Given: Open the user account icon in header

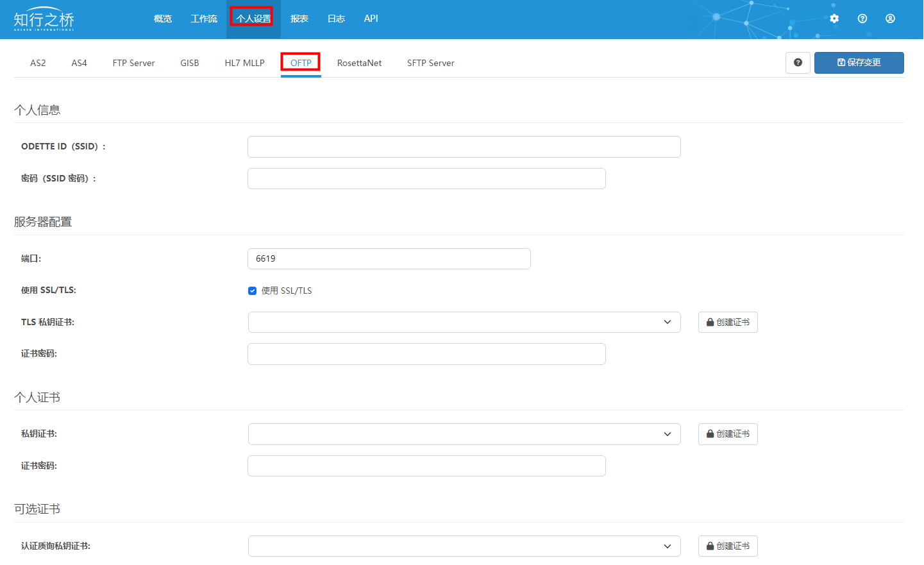Looking at the screenshot, I should 891,19.
